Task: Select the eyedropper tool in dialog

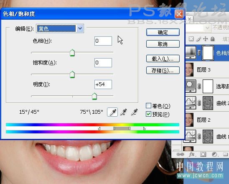Action: tap(112, 112)
